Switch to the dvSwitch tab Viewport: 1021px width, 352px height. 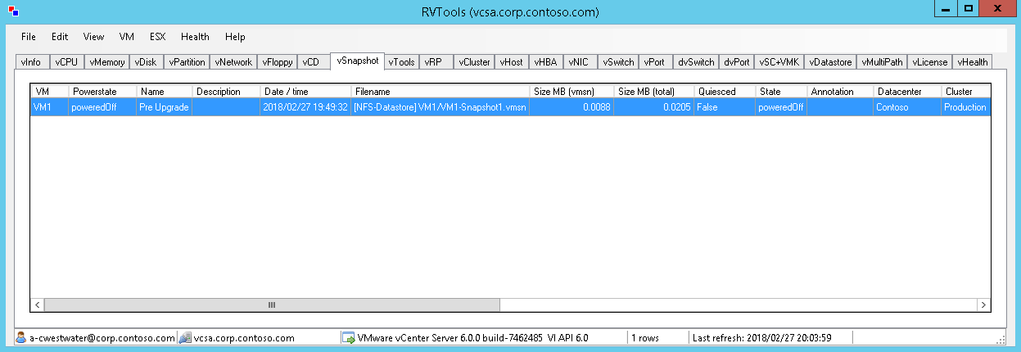point(696,62)
